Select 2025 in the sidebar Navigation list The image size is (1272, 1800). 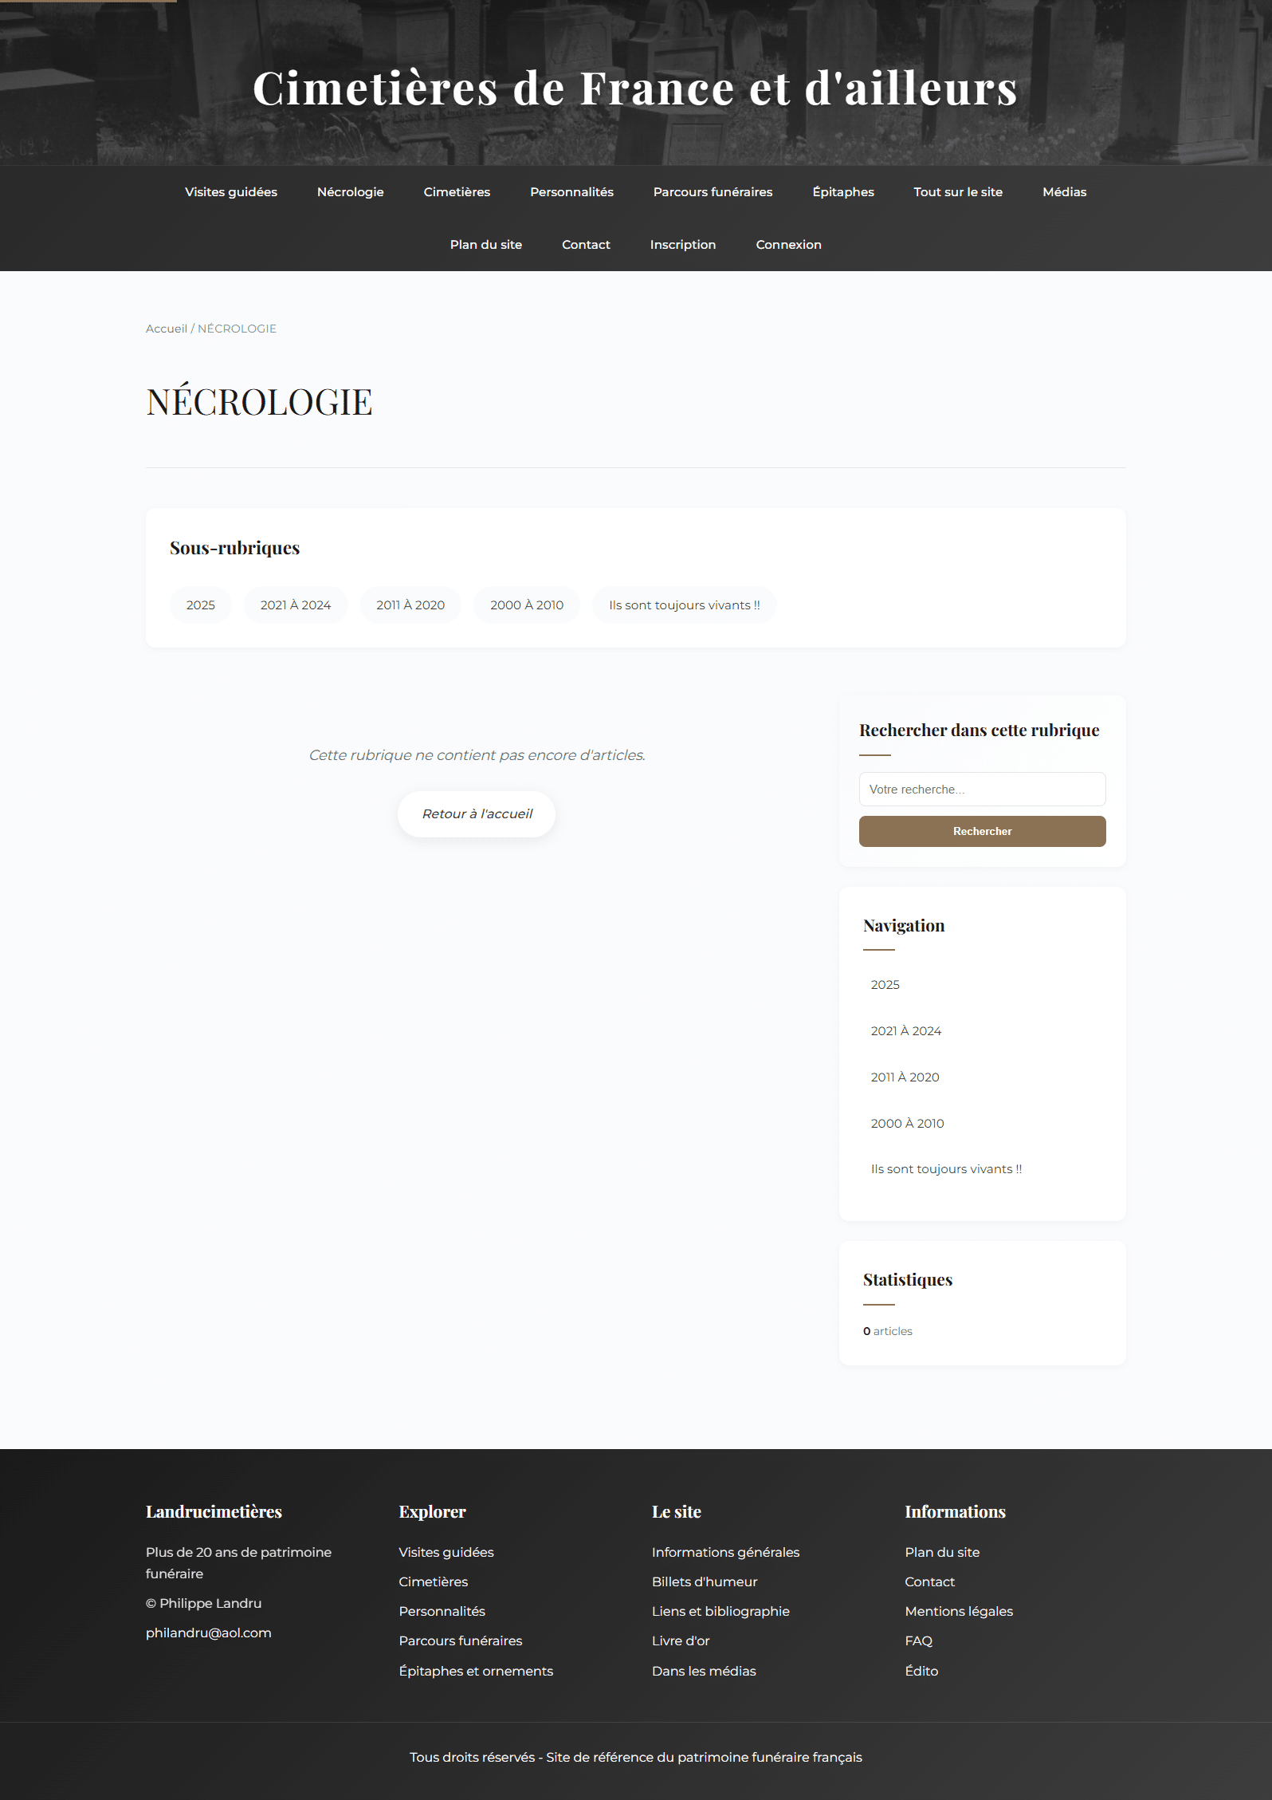pyautogui.click(x=885, y=985)
